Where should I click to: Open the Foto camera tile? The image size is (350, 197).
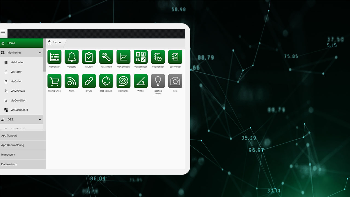pos(175,81)
